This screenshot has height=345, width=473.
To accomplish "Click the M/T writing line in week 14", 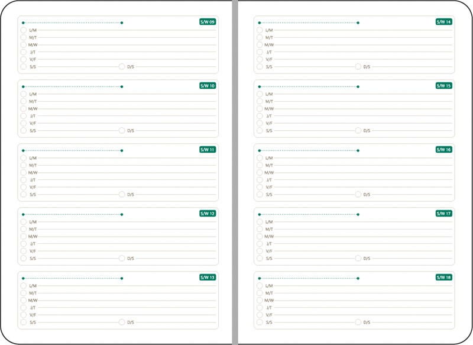I will point(363,37).
